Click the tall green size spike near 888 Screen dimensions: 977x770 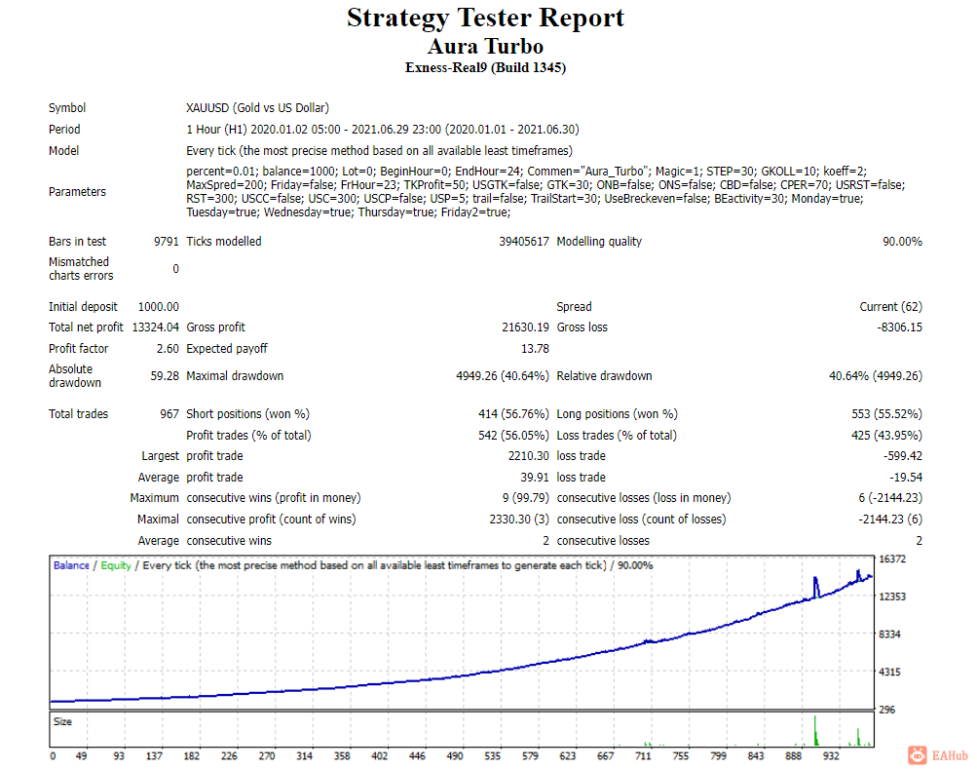(815, 731)
